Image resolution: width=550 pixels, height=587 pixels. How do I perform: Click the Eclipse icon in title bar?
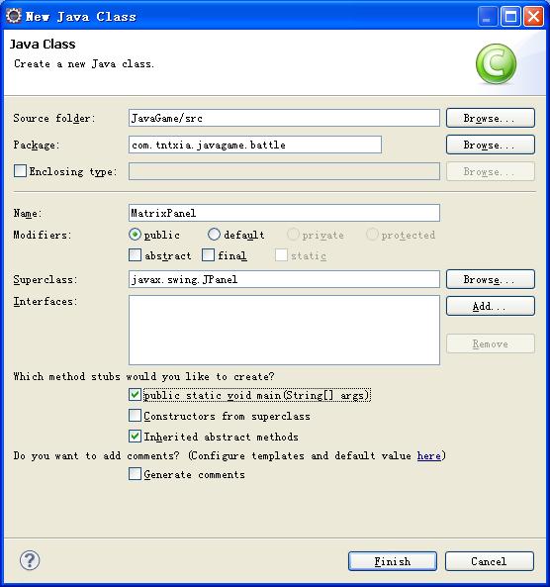click(14, 16)
